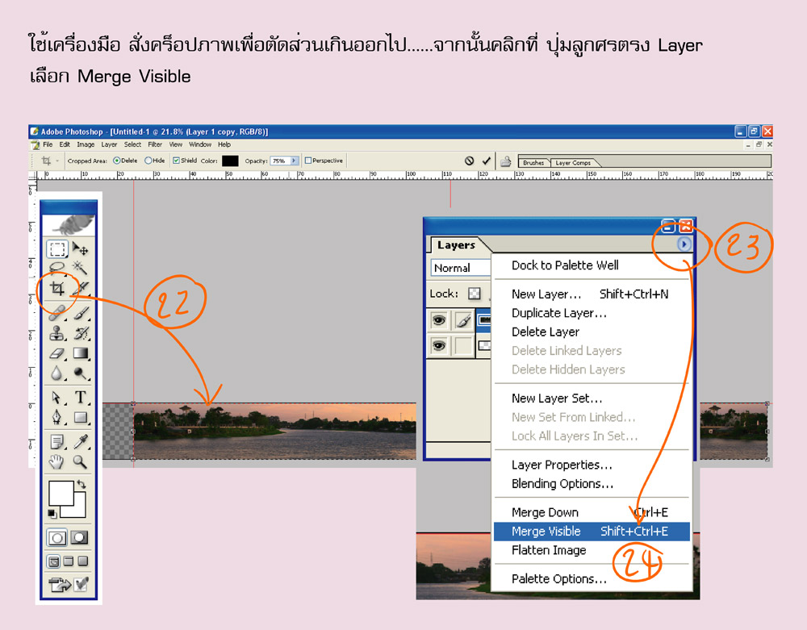Select the Move tool
The width and height of the screenshot is (807, 630).
(80, 248)
